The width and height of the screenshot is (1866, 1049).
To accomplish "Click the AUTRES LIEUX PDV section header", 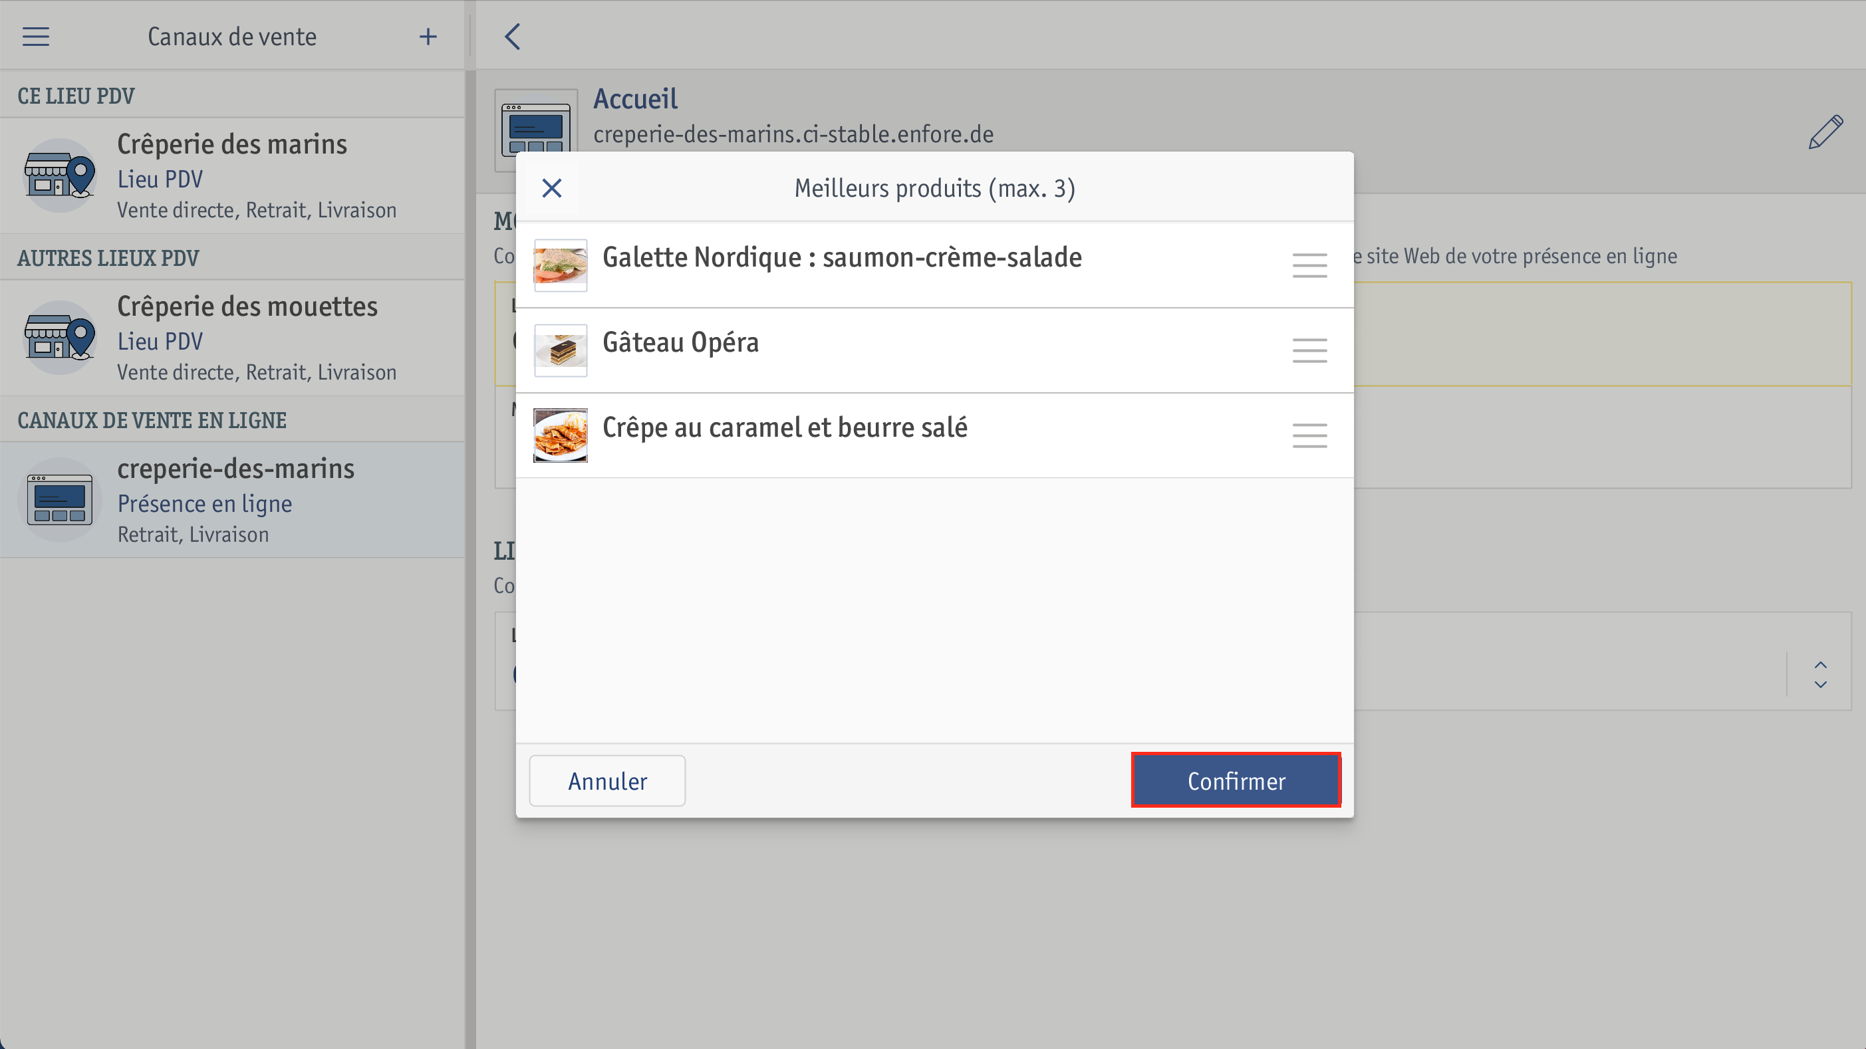I will click(108, 259).
